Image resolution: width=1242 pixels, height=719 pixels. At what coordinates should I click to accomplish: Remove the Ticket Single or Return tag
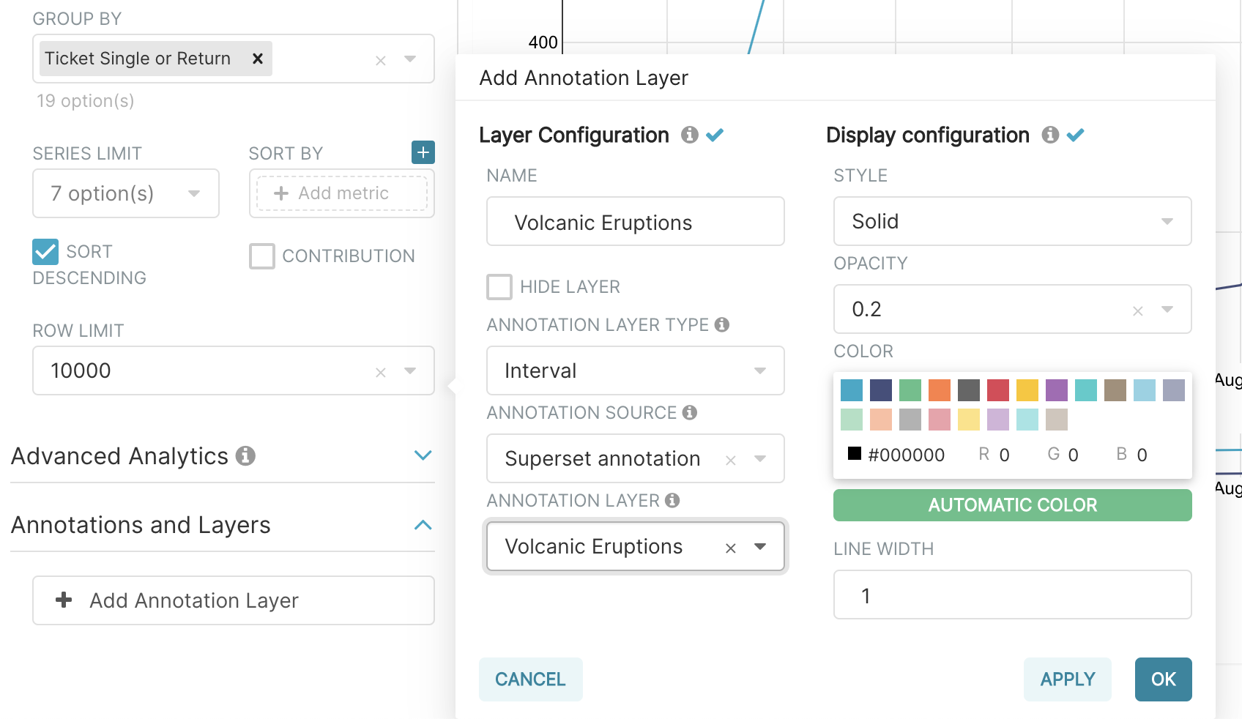[x=258, y=59]
